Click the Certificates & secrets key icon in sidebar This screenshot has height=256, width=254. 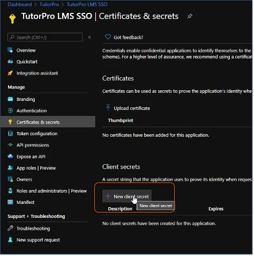pos(10,122)
